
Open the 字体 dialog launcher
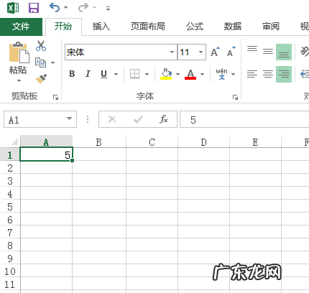(235, 97)
